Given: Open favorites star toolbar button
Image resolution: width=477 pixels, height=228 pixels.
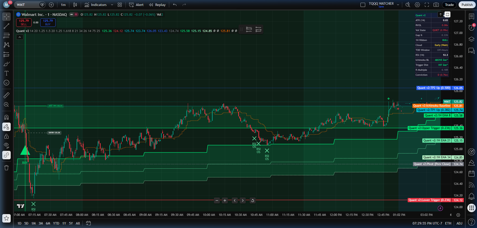Looking at the screenshot, I should (x=6, y=218).
